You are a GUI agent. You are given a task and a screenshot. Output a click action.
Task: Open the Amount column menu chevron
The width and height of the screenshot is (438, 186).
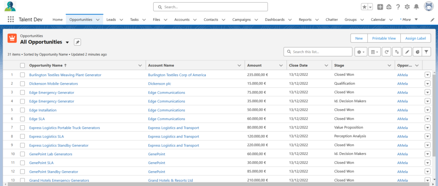click(x=281, y=65)
